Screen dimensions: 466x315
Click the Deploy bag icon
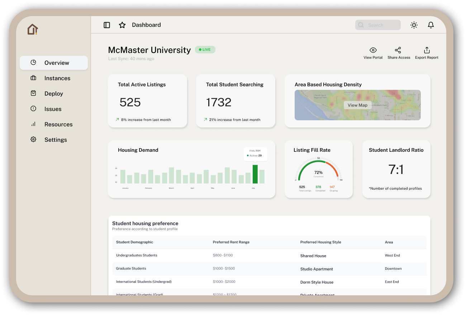[x=33, y=93]
